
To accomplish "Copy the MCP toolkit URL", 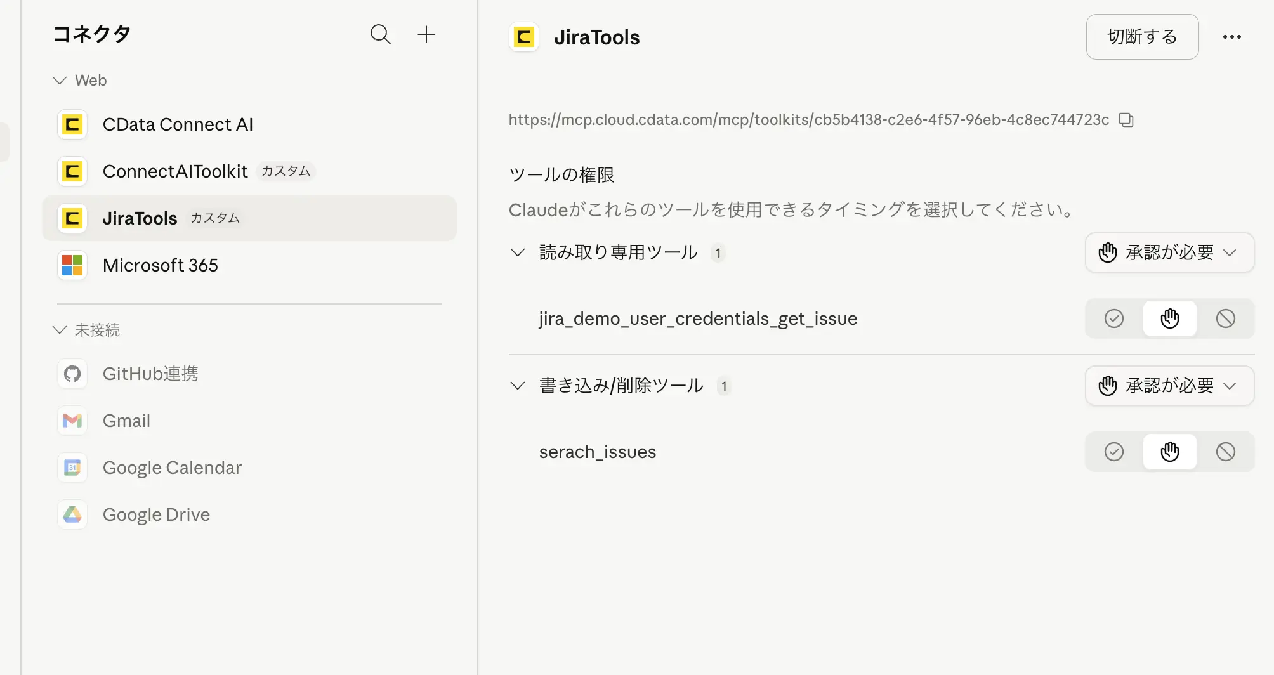I will click(x=1126, y=120).
